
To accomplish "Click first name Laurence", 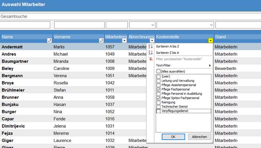I will [x=62, y=140].
